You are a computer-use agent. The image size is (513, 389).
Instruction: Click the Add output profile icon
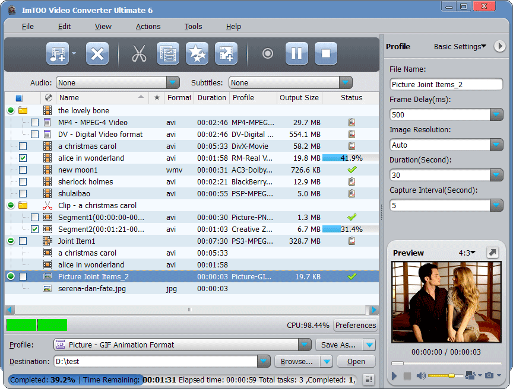tap(226, 53)
